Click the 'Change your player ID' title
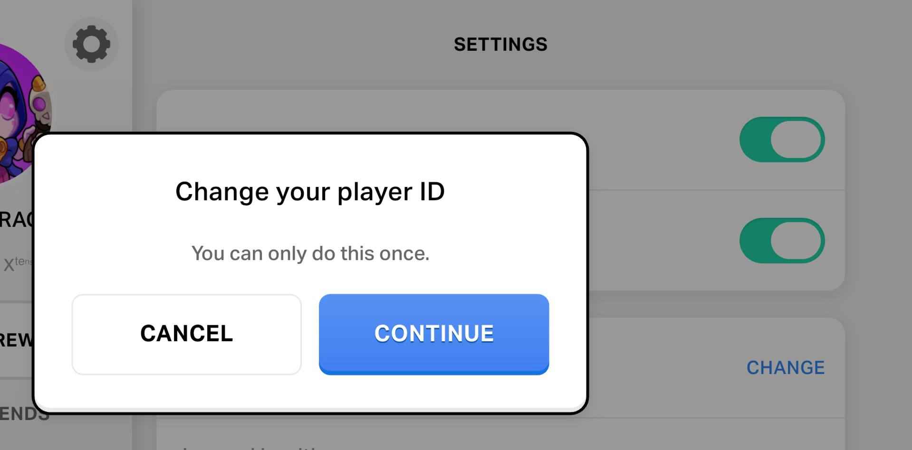Viewport: 912px width, 450px height. click(310, 192)
